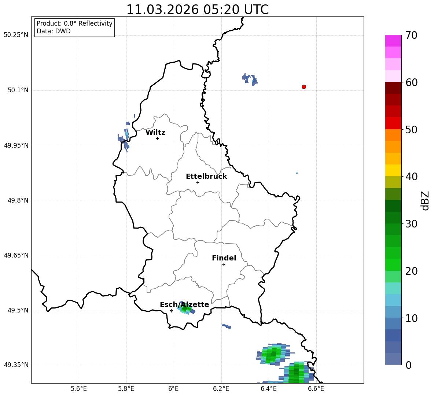434x396 pixels.
Task: Click the 49.8°N latitude label
Action: click(18, 200)
